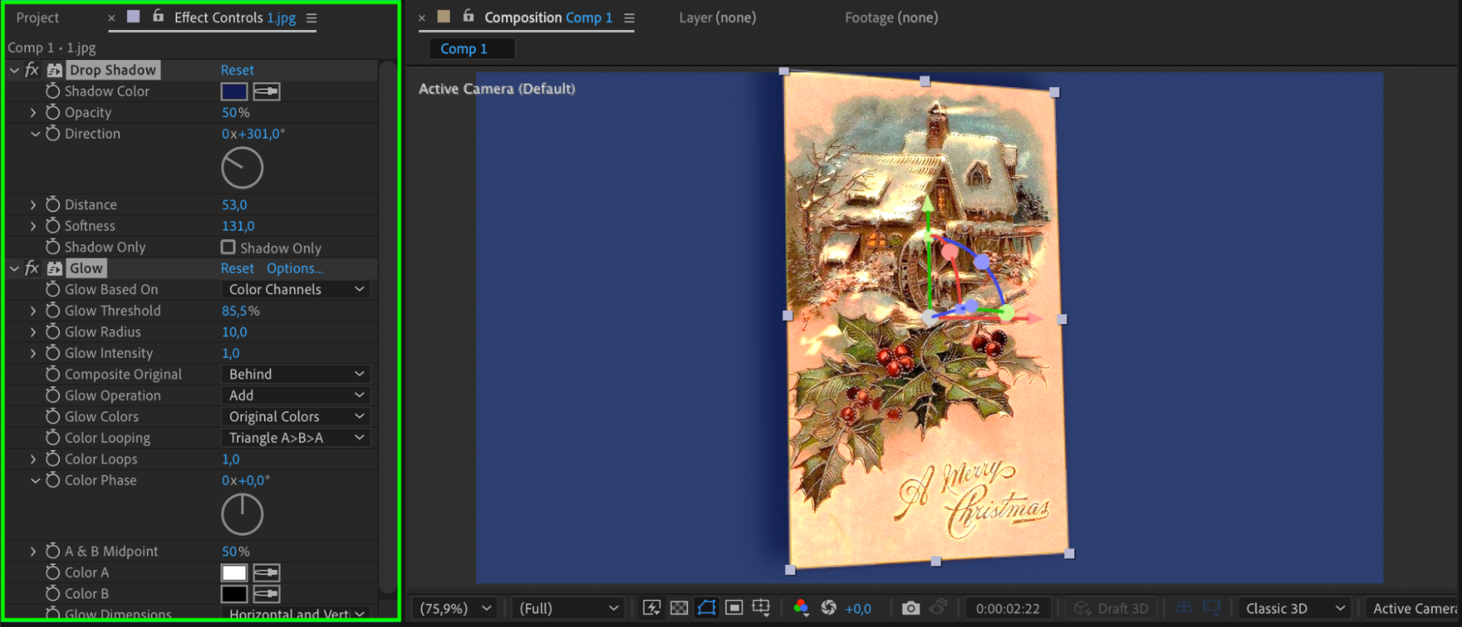
Task: Open the Glow Operation dropdown
Action: (295, 396)
